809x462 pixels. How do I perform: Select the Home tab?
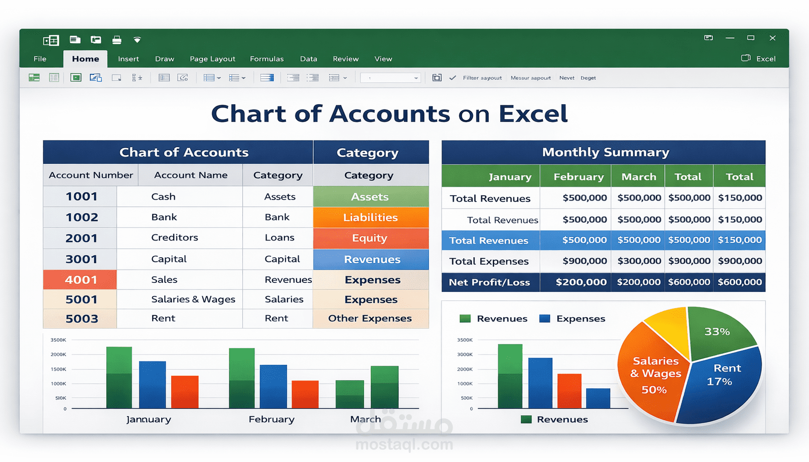click(86, 59)
